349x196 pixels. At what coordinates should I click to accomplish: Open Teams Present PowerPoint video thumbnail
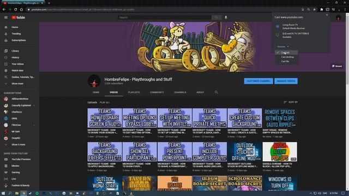point(174,152)
